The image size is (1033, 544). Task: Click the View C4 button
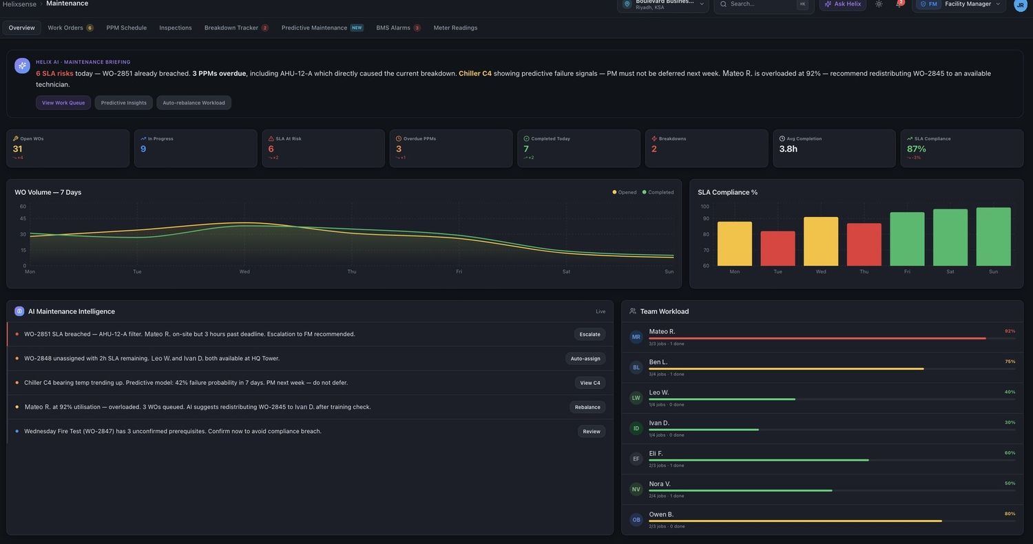(x=590, y=383)
